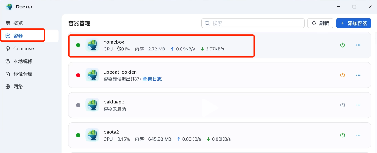
Task: Open more options for baiduapp
Action: (x=358, y=105)
